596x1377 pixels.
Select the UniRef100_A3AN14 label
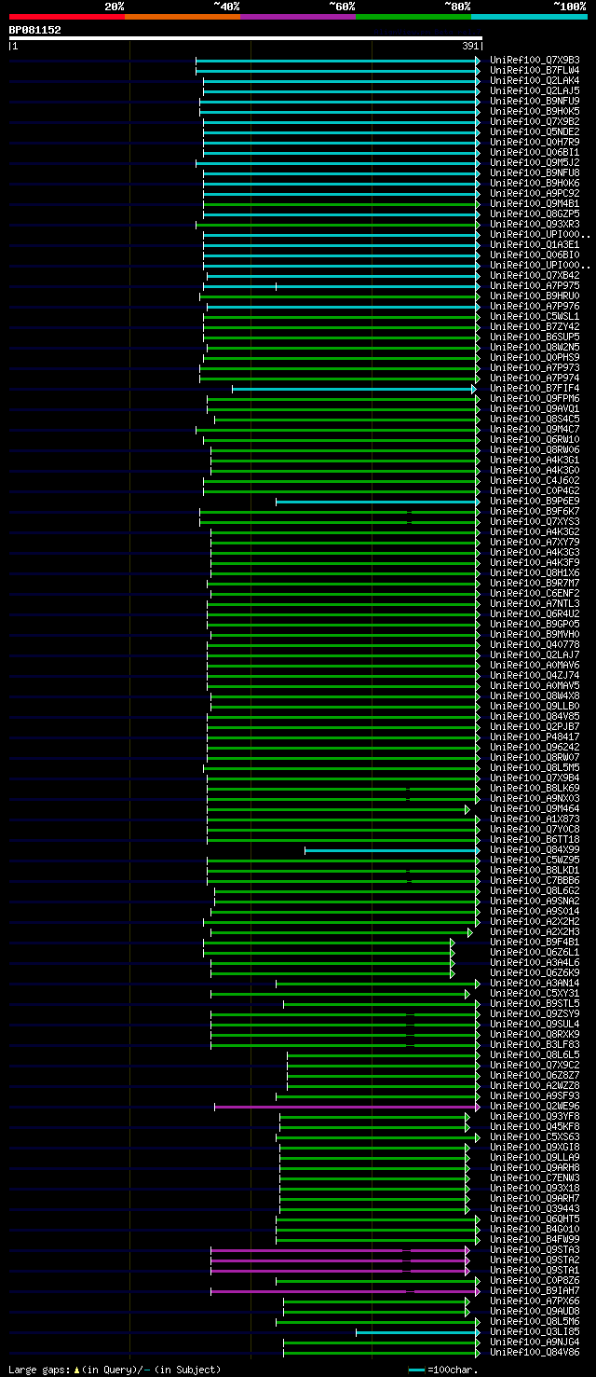[x=535, y=983]
